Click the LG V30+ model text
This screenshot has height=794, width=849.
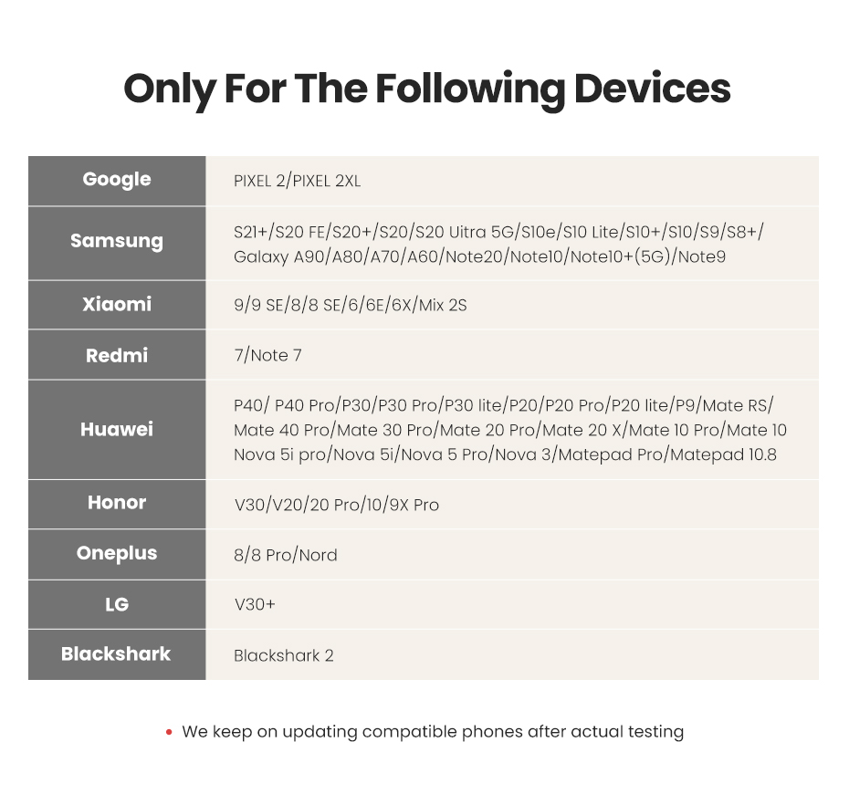click(x=254, y=605)
